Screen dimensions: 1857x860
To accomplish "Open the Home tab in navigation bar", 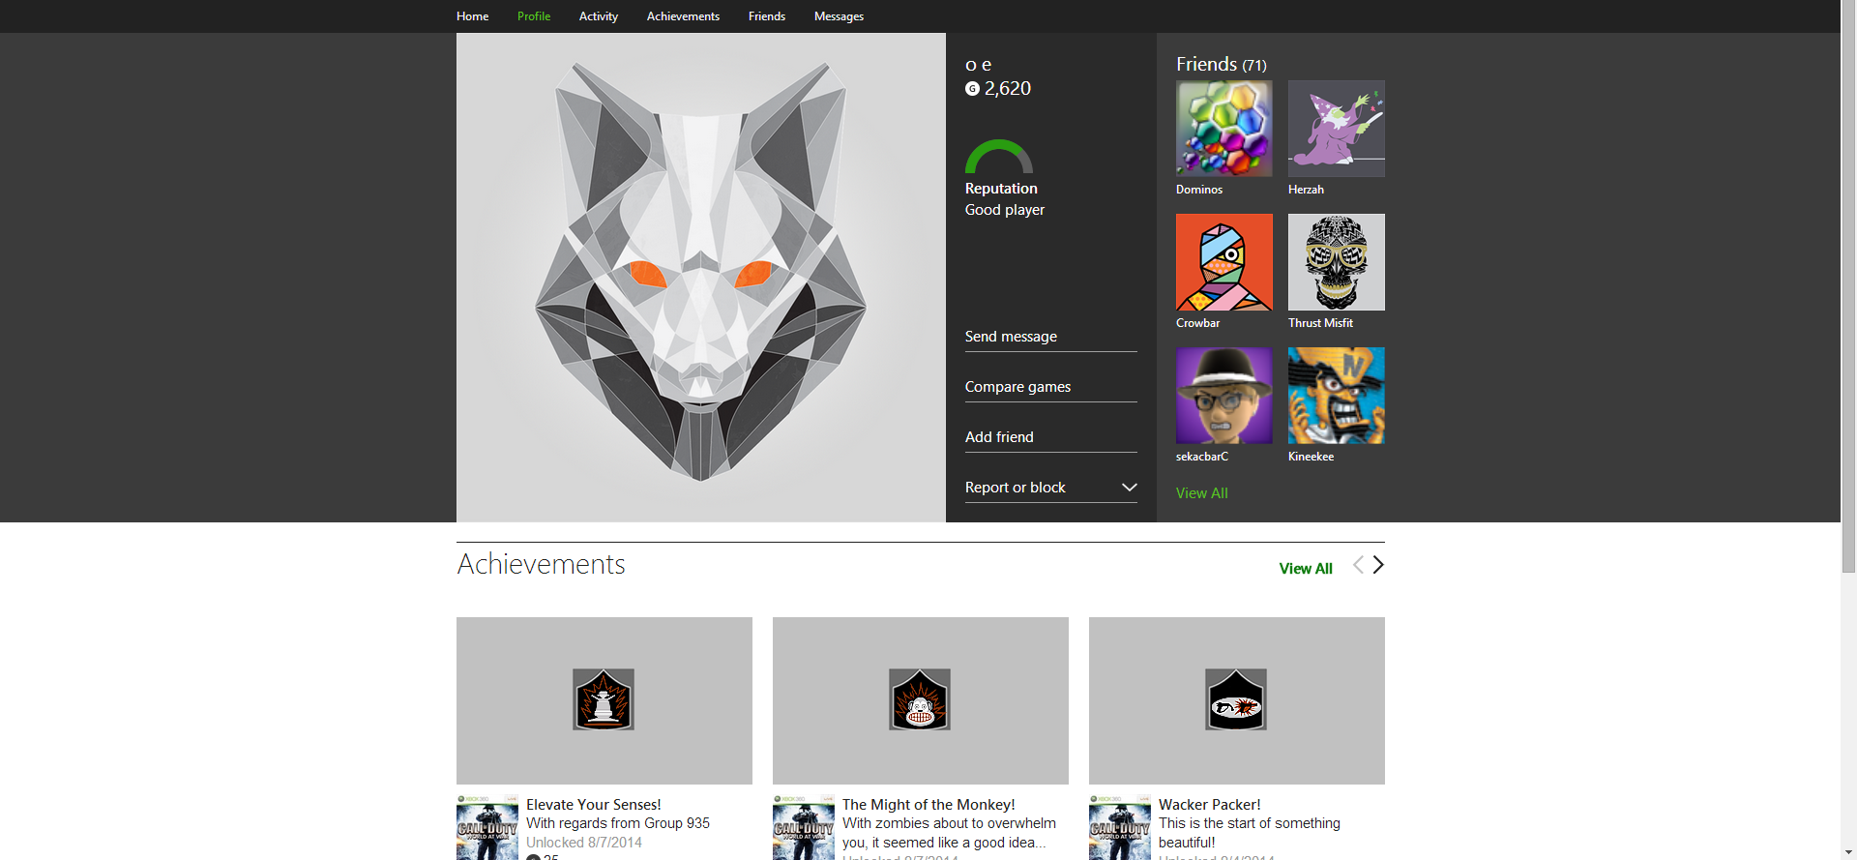I will click(472, 16).
